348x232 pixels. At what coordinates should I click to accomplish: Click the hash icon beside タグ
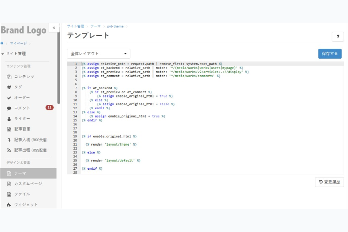[x=9, y=87]
